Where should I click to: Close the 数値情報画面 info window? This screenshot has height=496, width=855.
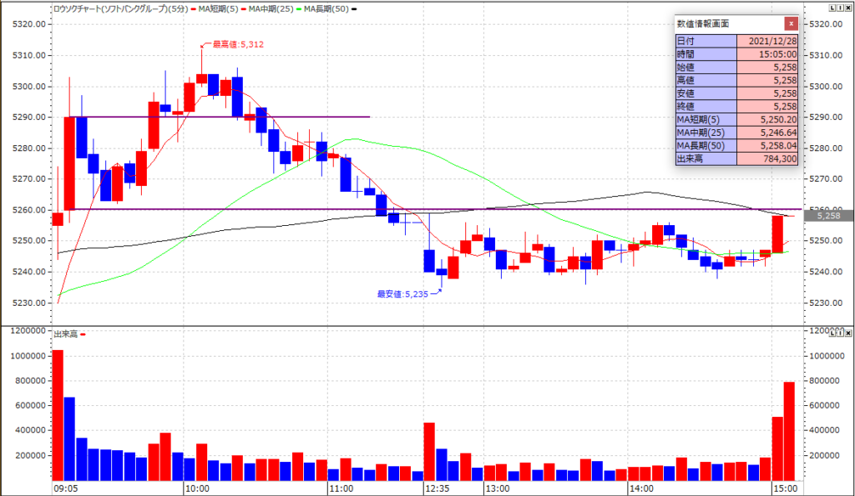tap(790, 23)
